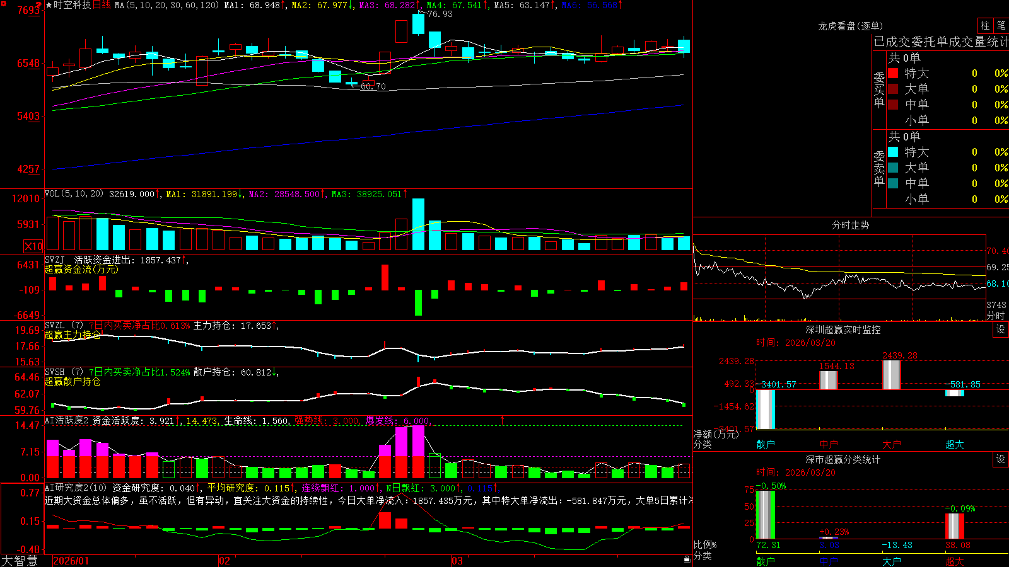Click the 中单 buy-order dark red swatch
The image size is (1009, 567).
(893, 105)
